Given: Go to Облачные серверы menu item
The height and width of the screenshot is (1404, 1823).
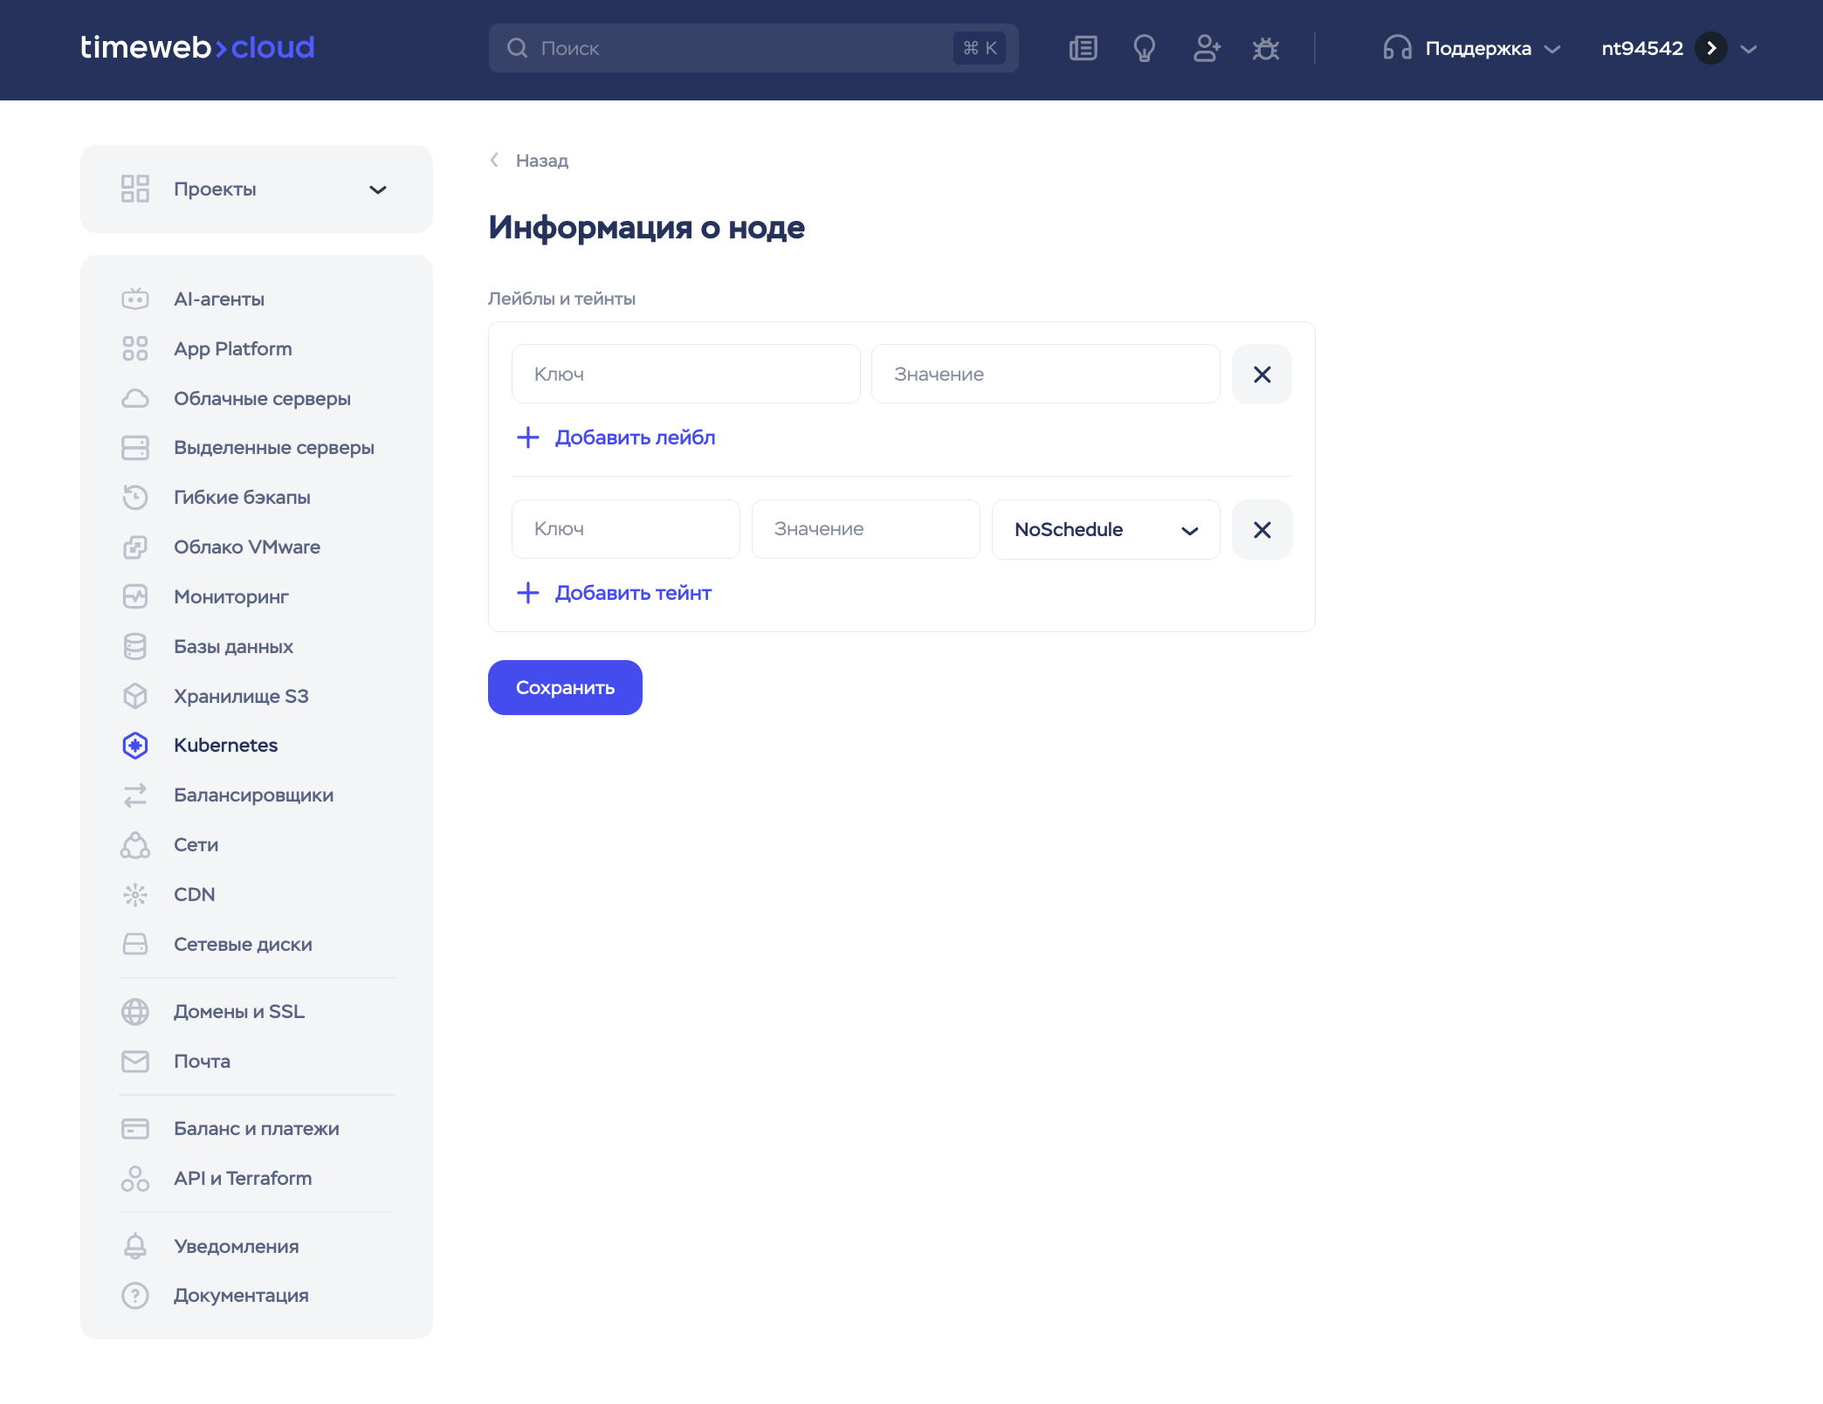Looking at the screenshot, I should click(x=262, y=398).
